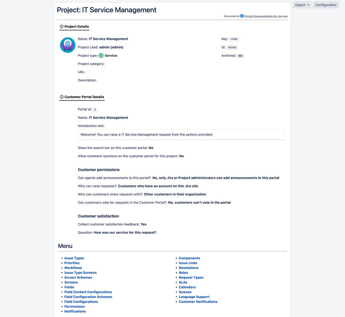This screenshot has height=317, width=345.
Task: Click the Yes value for satisfaction feedback
Action: (143, 224)
